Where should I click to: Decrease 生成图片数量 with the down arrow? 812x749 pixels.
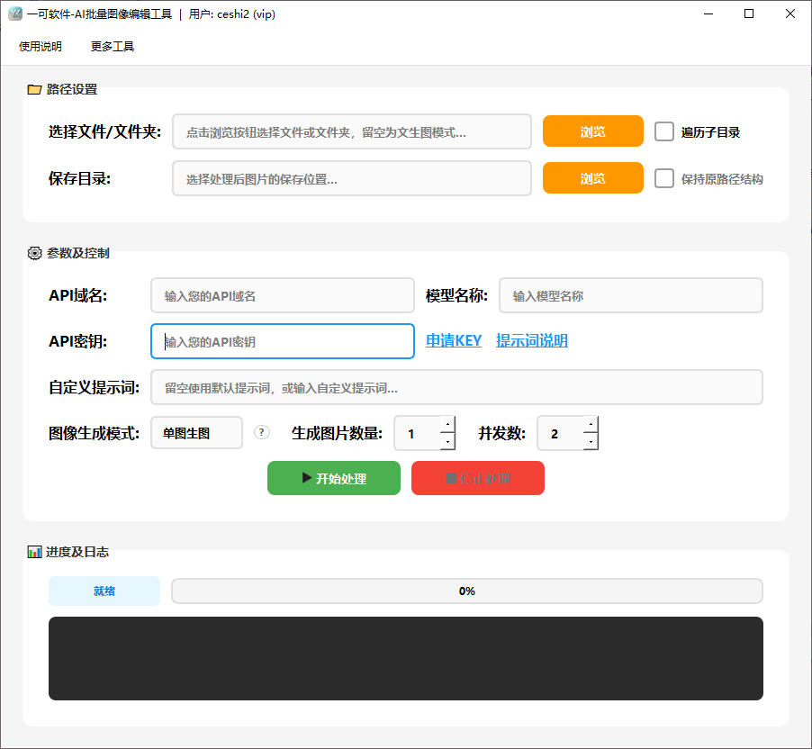(x=447, y=441)
